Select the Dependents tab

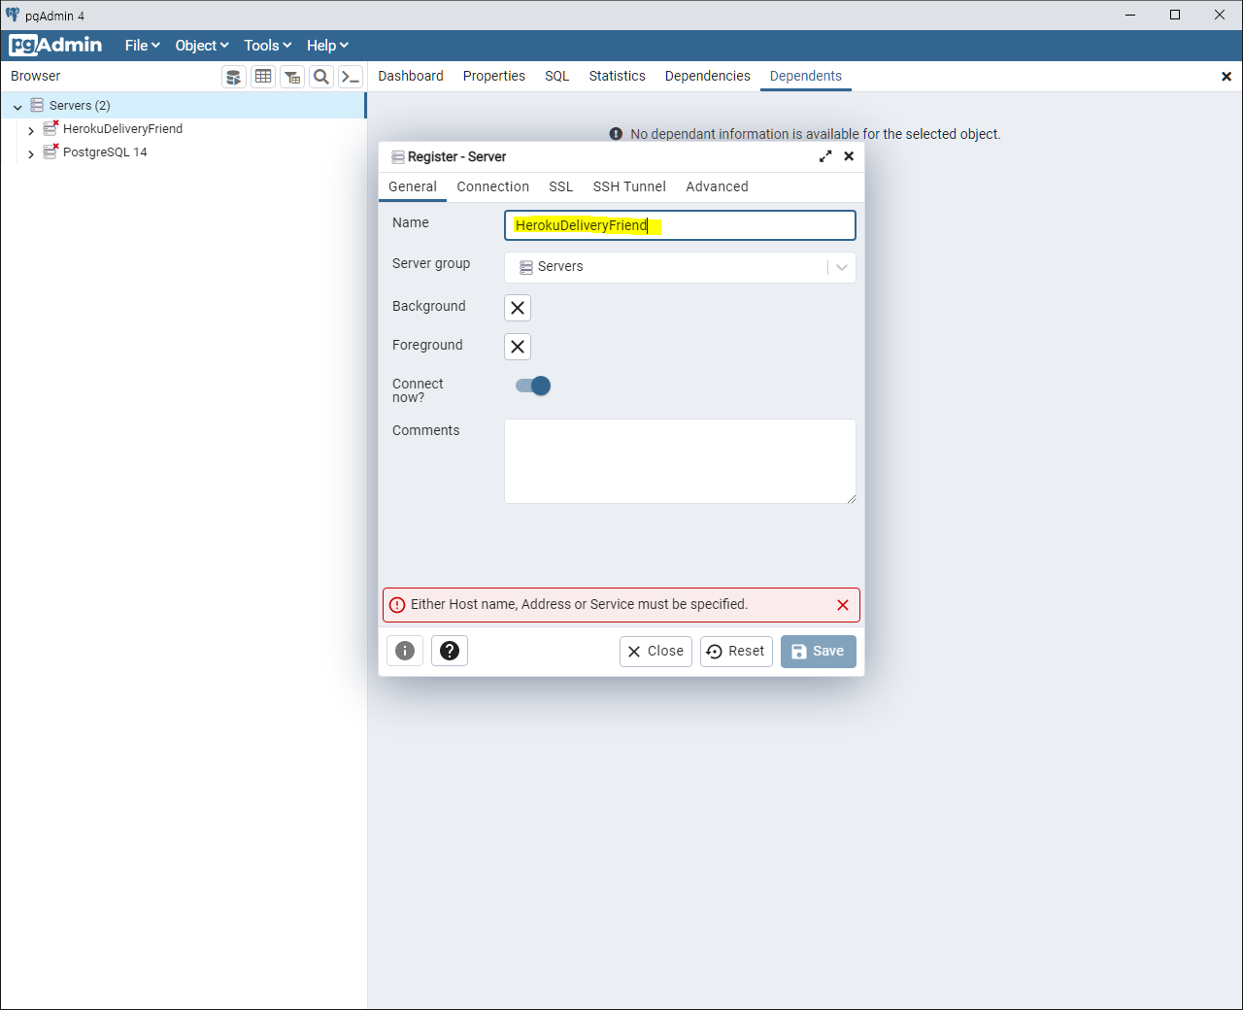tap(806, 76)
